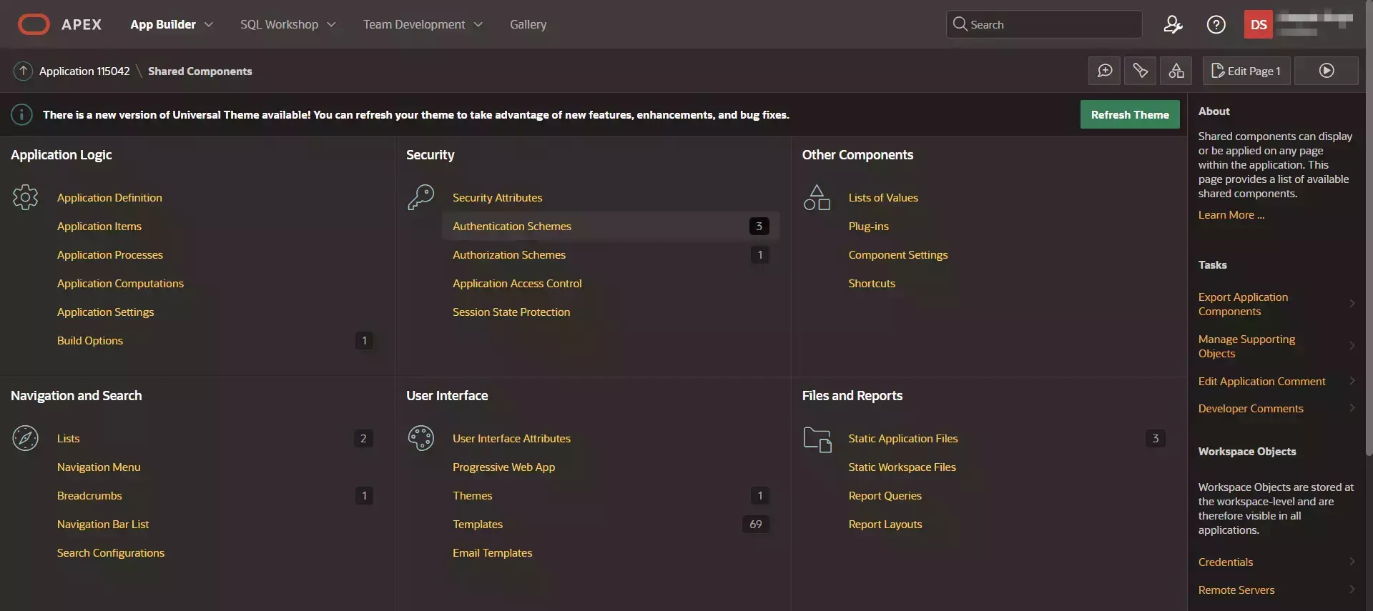
Task: Click the Navigation compass icon
Action: tap(25, 438)
